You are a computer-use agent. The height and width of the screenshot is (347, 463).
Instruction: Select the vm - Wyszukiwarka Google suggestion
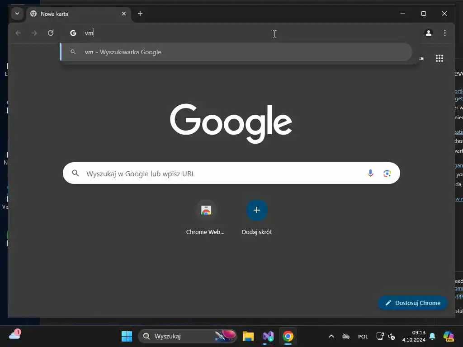coord(236,52)
